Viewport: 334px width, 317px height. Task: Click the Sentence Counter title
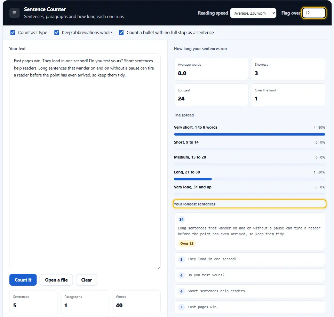coord(45,9)
